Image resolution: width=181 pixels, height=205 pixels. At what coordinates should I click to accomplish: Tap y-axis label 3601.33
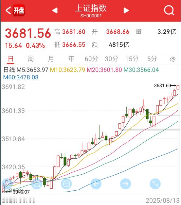(13, 111)
